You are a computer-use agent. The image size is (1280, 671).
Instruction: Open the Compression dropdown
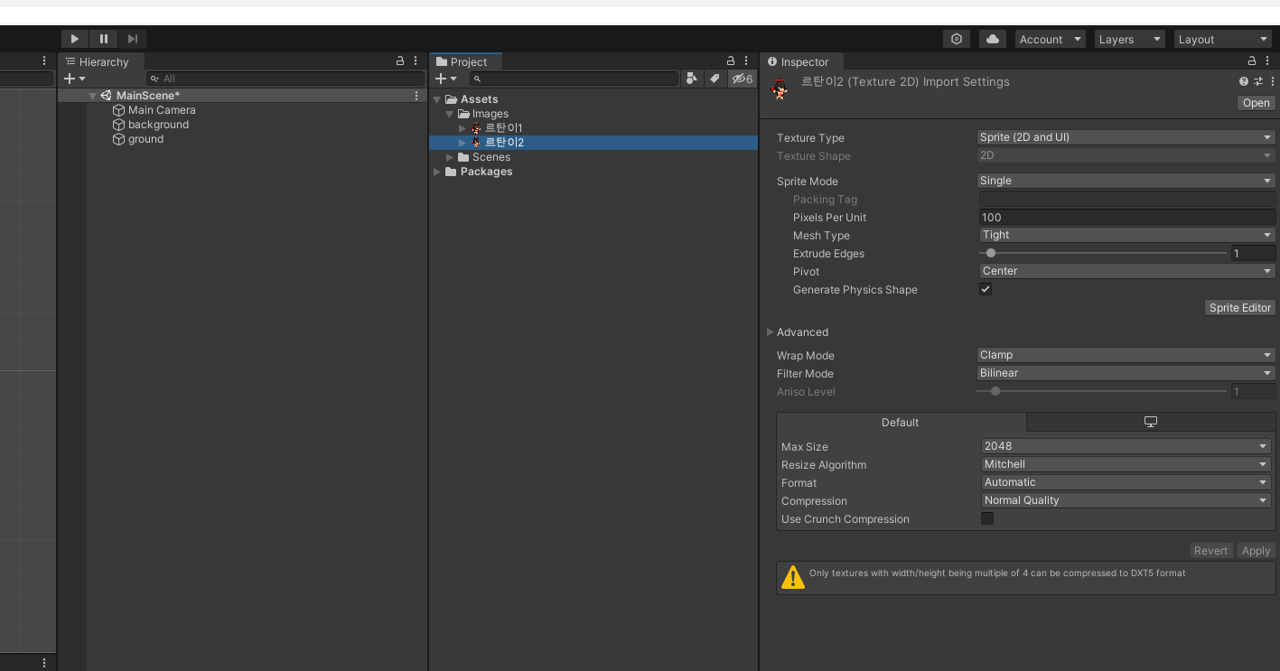1126,500
